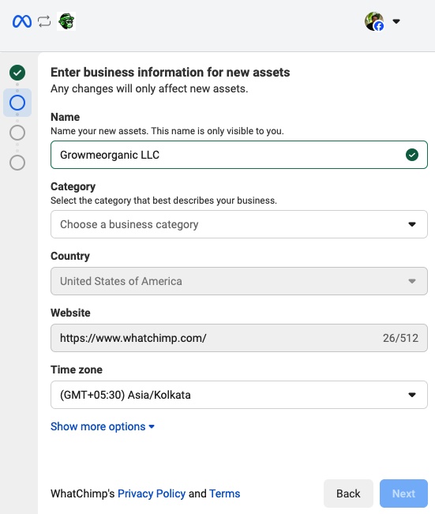Open the Choose a business category dropdown
This screenshot has height=514, width=435.
click(239, 224)
